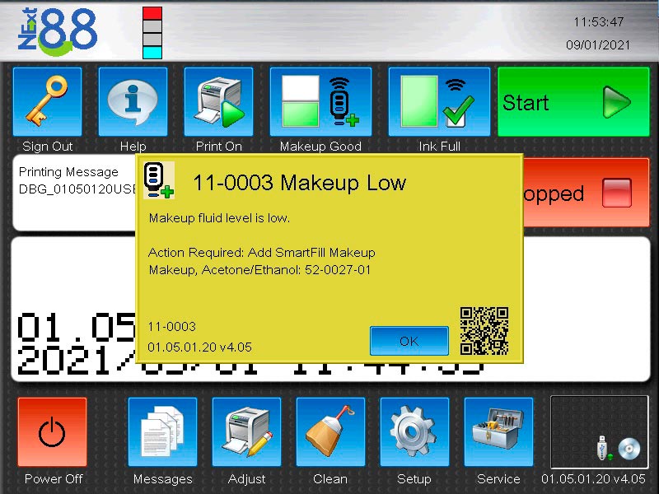Image resolution: width=659 pixels, height=494 pixels.
Task: Click the Sign Out key icon
Action: point(48,101)
